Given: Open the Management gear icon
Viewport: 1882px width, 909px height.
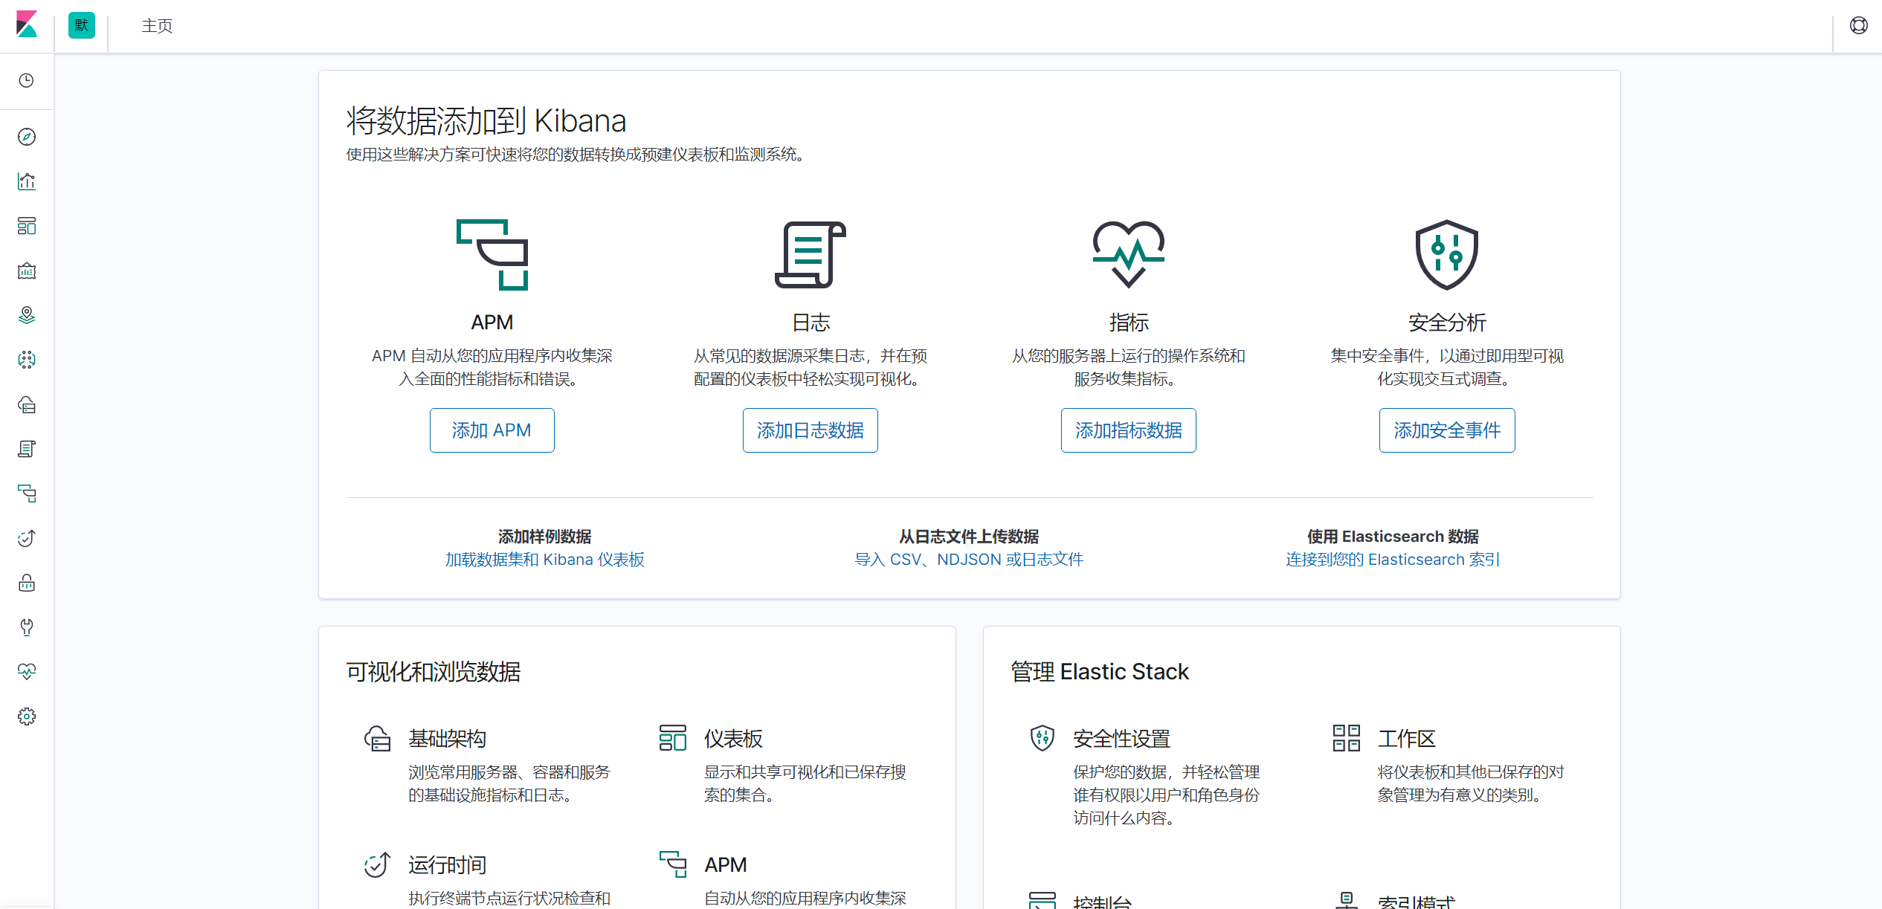Looking at the screenshot, I should [27, 716].
